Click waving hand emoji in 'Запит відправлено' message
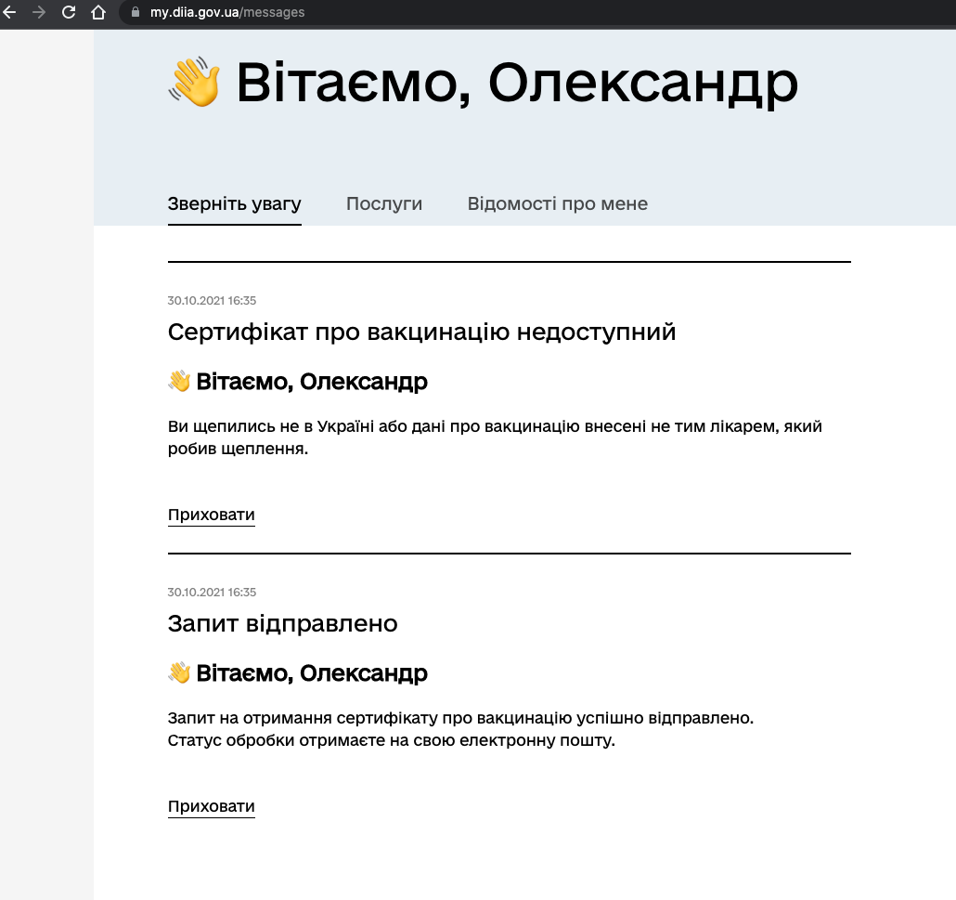This screenshot has width=956, height=900. tap(179, 673)
